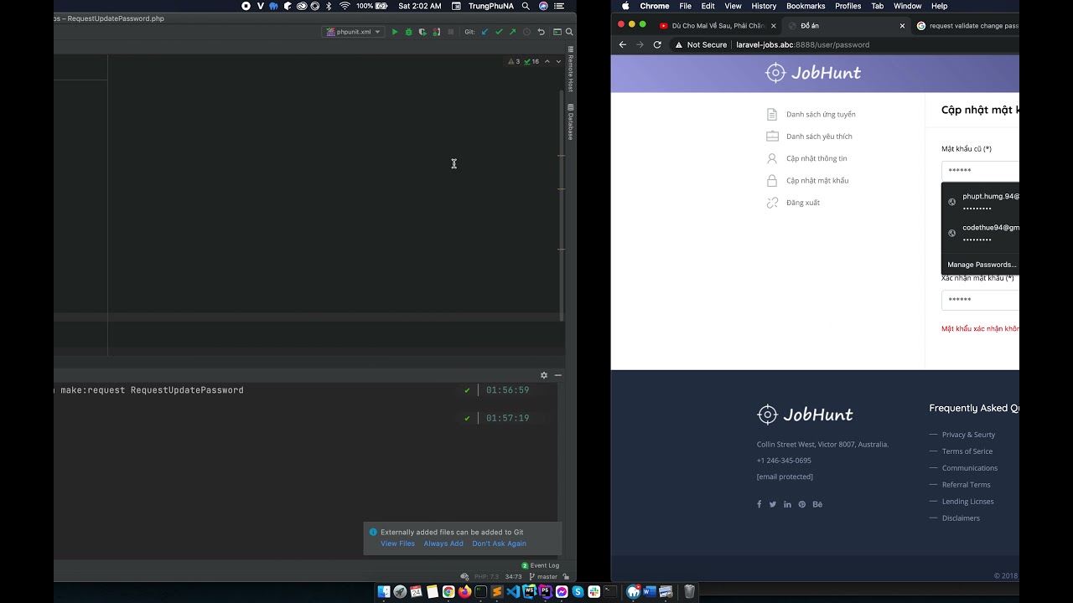Click the Always Add link
The width and height of the screenshot is (1073, 603).
[443, 544]
